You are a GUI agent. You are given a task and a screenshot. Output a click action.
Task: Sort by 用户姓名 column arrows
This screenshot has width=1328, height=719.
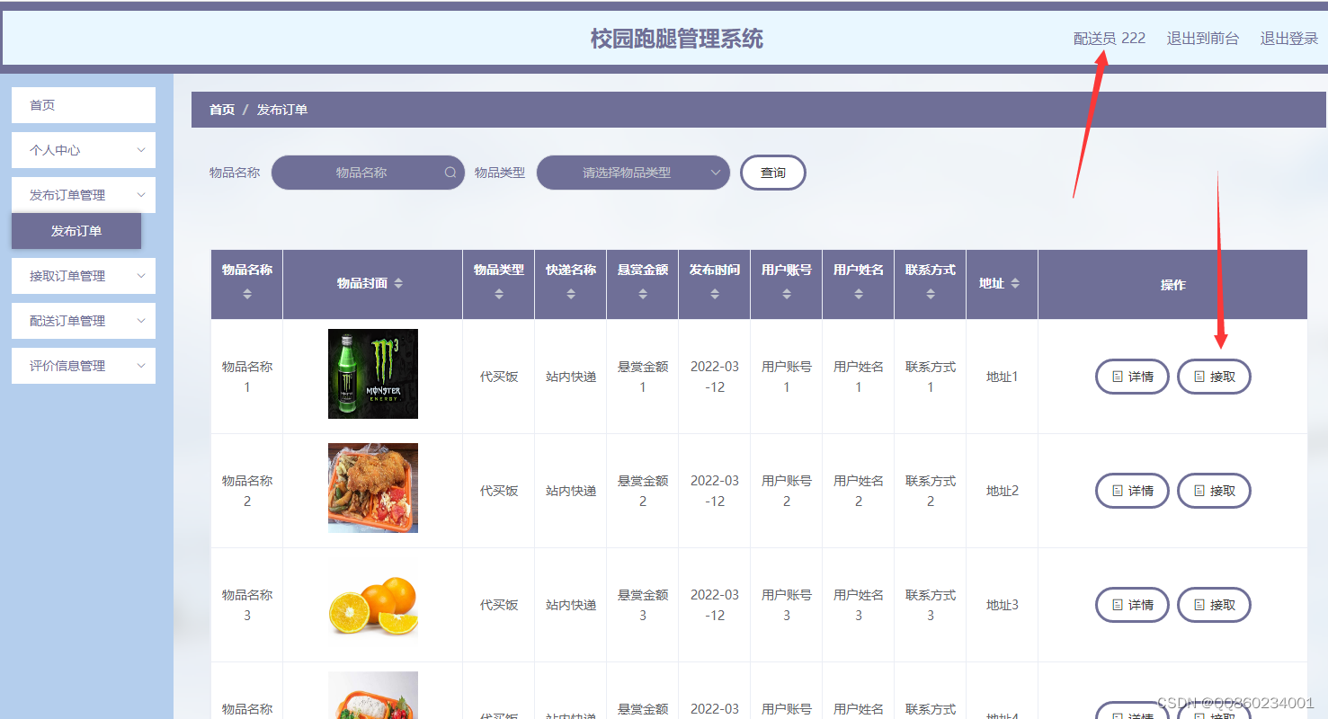point(859,294)
